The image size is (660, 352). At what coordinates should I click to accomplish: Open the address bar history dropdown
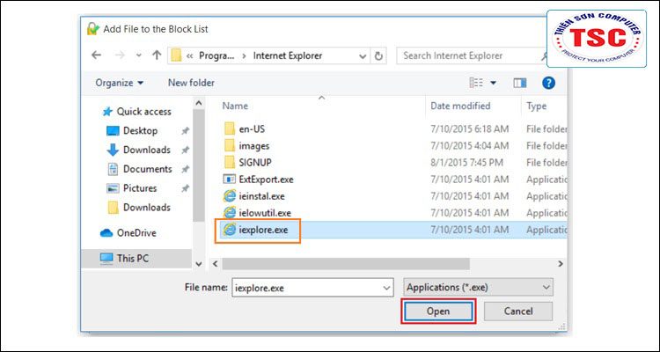click(363, 55)
